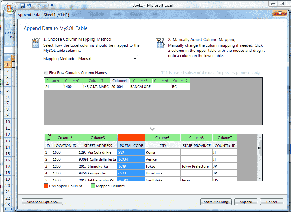Click the Save icon in Quick Access Toolbar
Viewport: 291px width, 212px height.
pos(22,6)
